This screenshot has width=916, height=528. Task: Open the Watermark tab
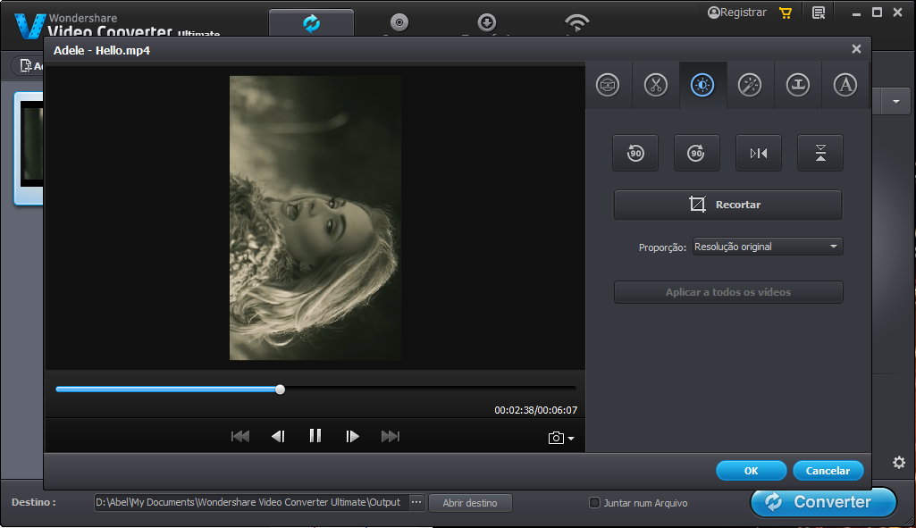pos(797,85)
